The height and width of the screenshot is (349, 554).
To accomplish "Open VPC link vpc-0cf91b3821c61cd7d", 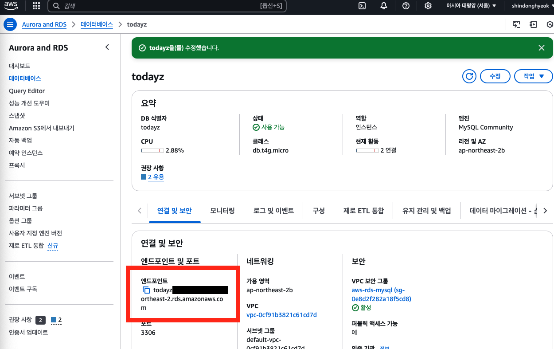I will [x=281, y=315].
